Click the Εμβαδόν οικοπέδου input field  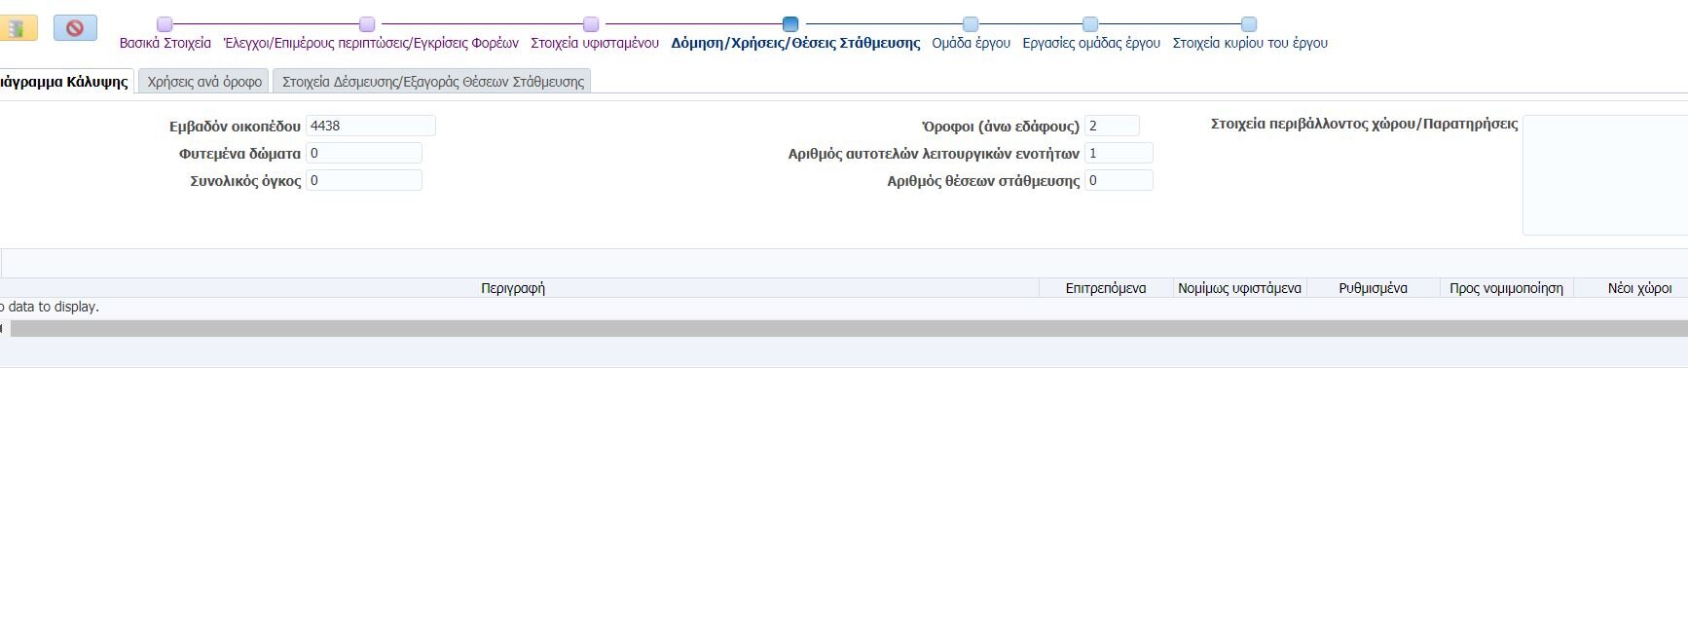pyautogui.click(x=370, y=126)
